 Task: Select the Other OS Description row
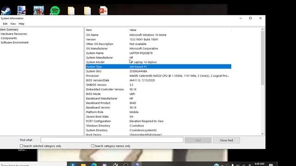(158, 44)
